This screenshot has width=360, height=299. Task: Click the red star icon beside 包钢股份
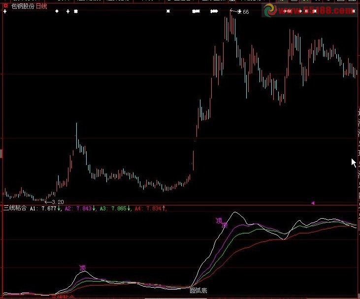(x=5, y=5)
